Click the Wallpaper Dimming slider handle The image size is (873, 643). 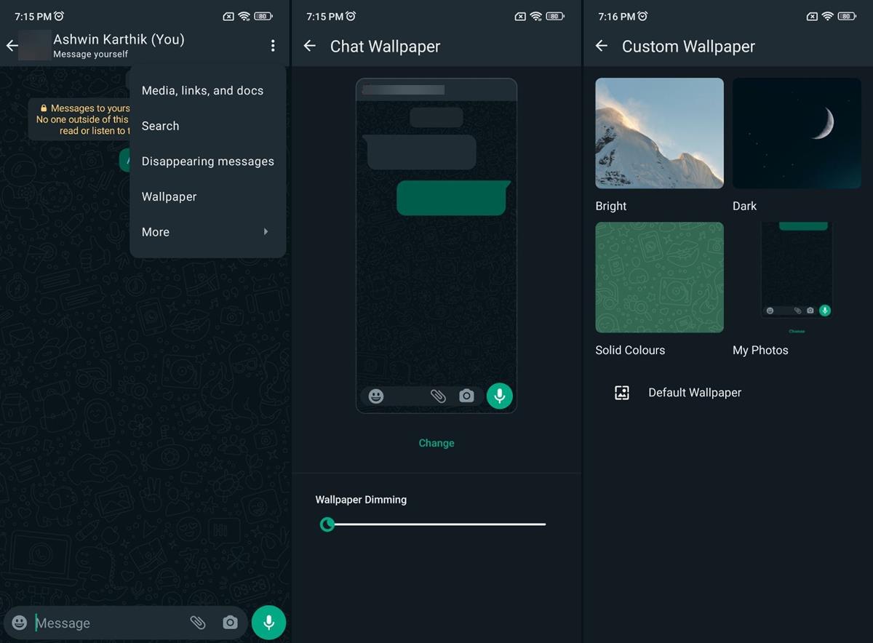pyautogui.click(x=327, y=524)
